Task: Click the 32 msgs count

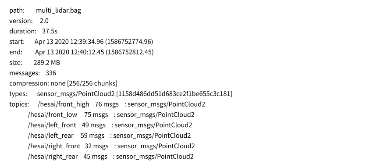Action: click(96, 146)
